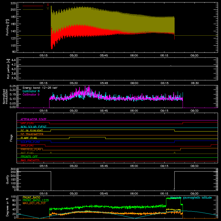Image resolution: width=221 pixels, height=221 pixels.
Task: Click the Energy band 12-25 keV label
Action: click(x=40, y=88)
